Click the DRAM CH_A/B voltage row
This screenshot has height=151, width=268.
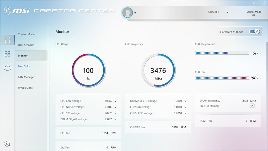point(88,119)
